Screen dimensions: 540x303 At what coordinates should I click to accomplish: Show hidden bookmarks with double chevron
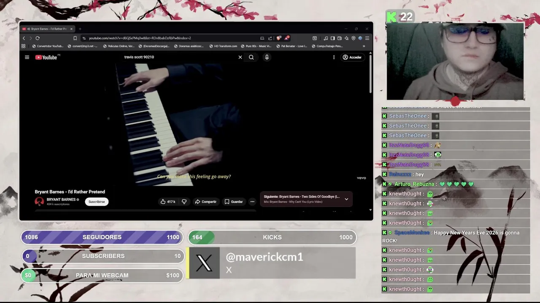[x=364, y=46]
